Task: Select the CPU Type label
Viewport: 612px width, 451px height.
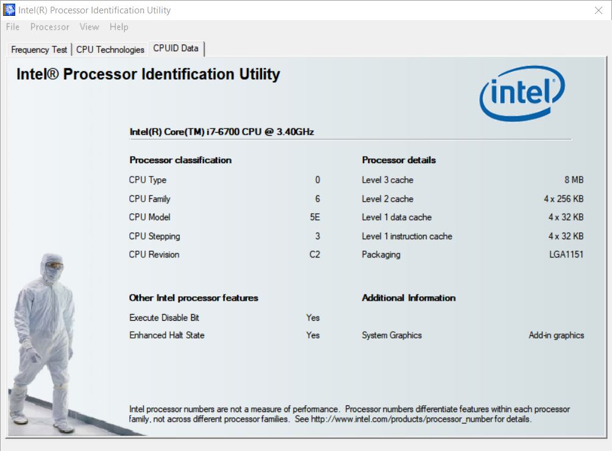Action: click(148, 180)
